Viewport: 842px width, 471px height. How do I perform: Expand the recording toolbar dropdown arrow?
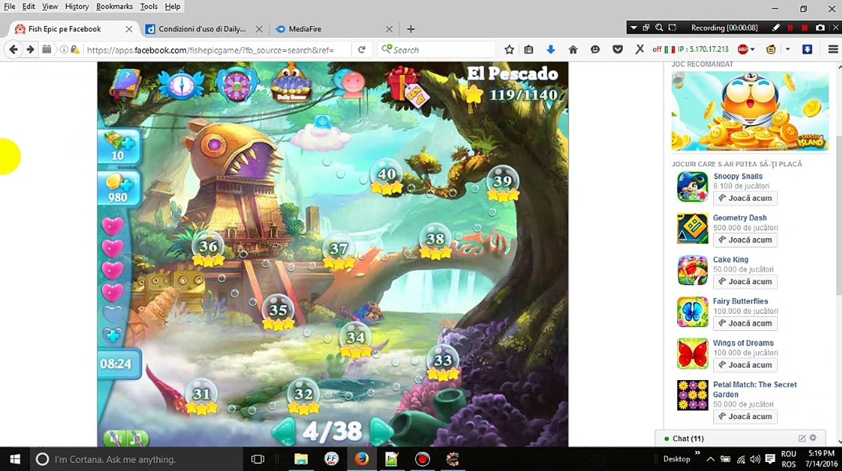pyautogui.click(x=633, y=28)
